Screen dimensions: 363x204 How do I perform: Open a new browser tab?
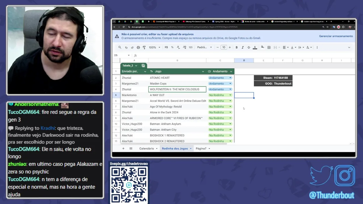tap(331, 22)
